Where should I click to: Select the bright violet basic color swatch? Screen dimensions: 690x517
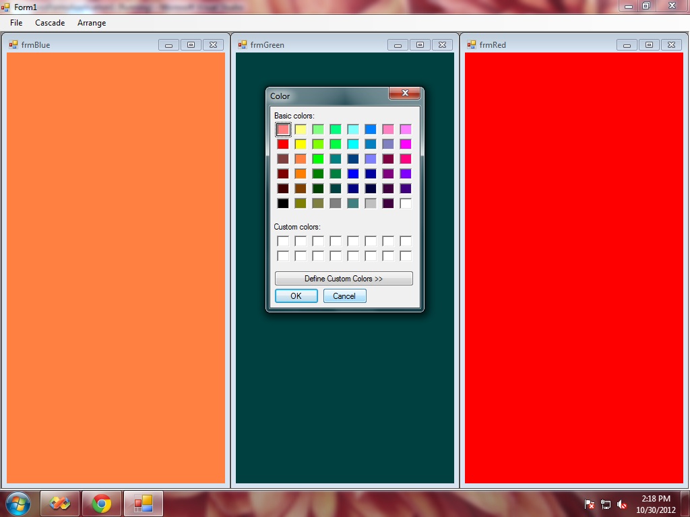coord(406,174)
